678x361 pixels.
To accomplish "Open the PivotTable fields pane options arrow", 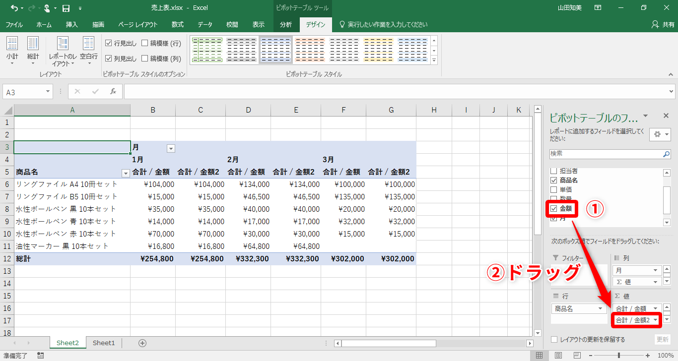I will [x=645, y=116].
